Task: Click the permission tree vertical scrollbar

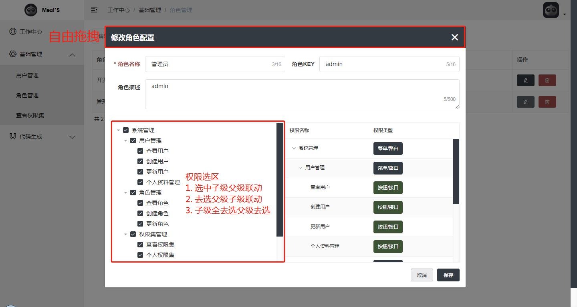Action: [x=280, y=180]
